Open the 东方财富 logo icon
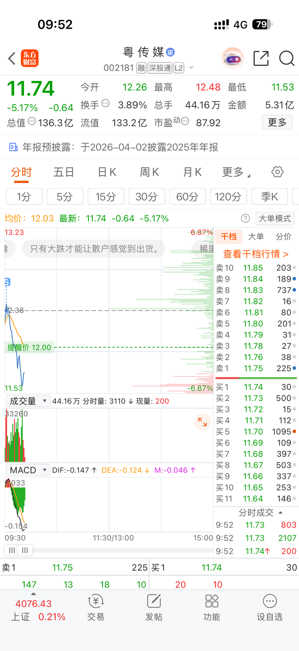This screenshot has height=651, width=299. (30, 58)
